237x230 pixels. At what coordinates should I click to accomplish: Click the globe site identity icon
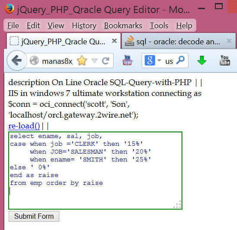[34, 60]
